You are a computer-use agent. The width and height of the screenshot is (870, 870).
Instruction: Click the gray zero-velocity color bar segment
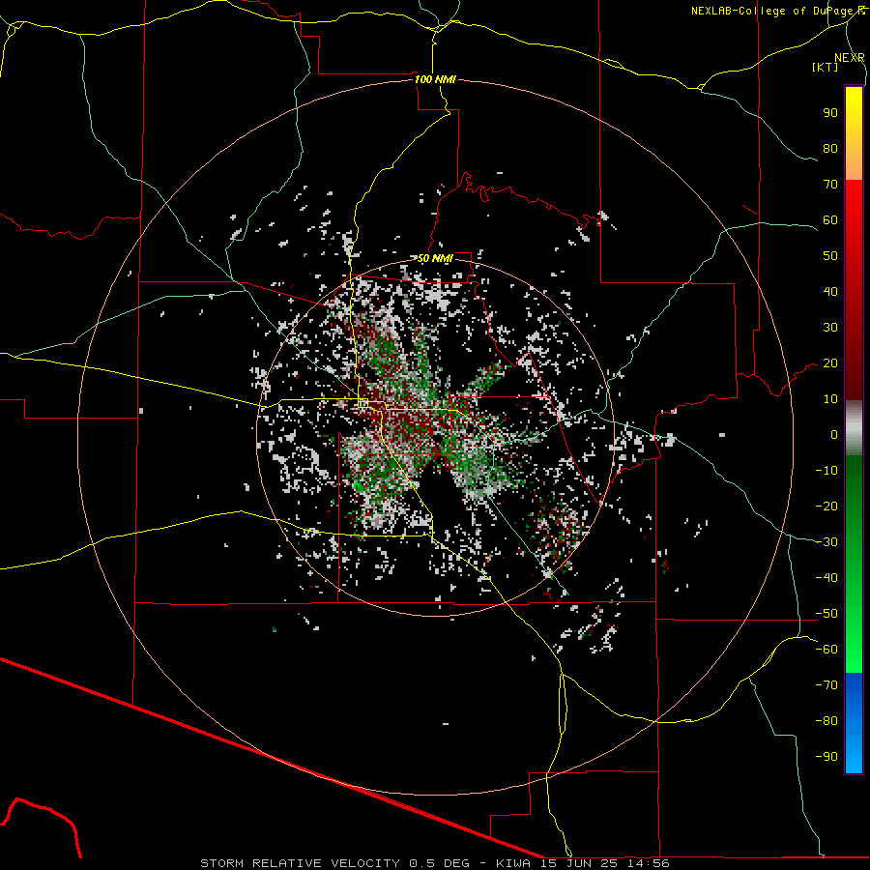854,428
